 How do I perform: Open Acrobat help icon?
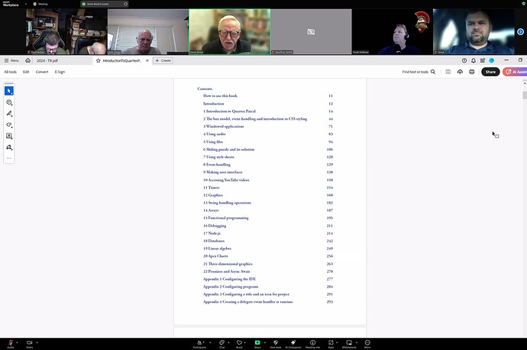pyautogui.click(x=464, y=61)
